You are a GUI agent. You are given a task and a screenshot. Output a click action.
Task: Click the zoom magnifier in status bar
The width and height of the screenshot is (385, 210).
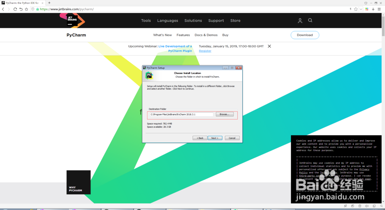tap(381, 206)
